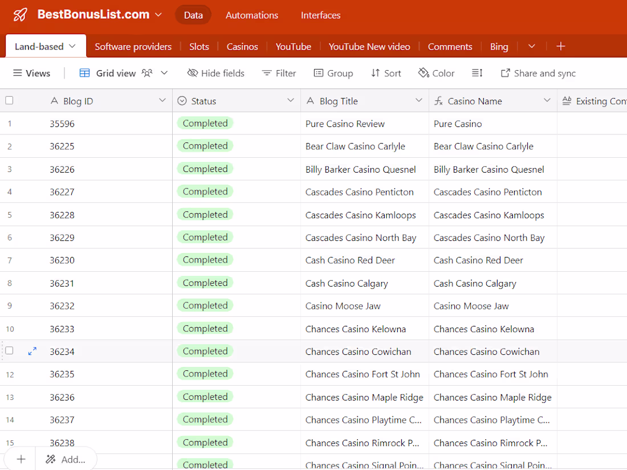Click the Hide fields crossed-eye icon

(x=192, y=73)
